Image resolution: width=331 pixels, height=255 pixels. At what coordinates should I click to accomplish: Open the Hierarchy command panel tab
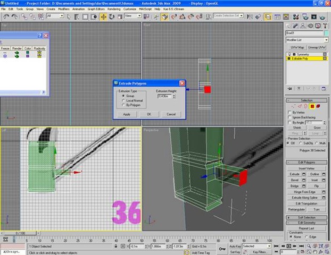[x=303, y=25]
